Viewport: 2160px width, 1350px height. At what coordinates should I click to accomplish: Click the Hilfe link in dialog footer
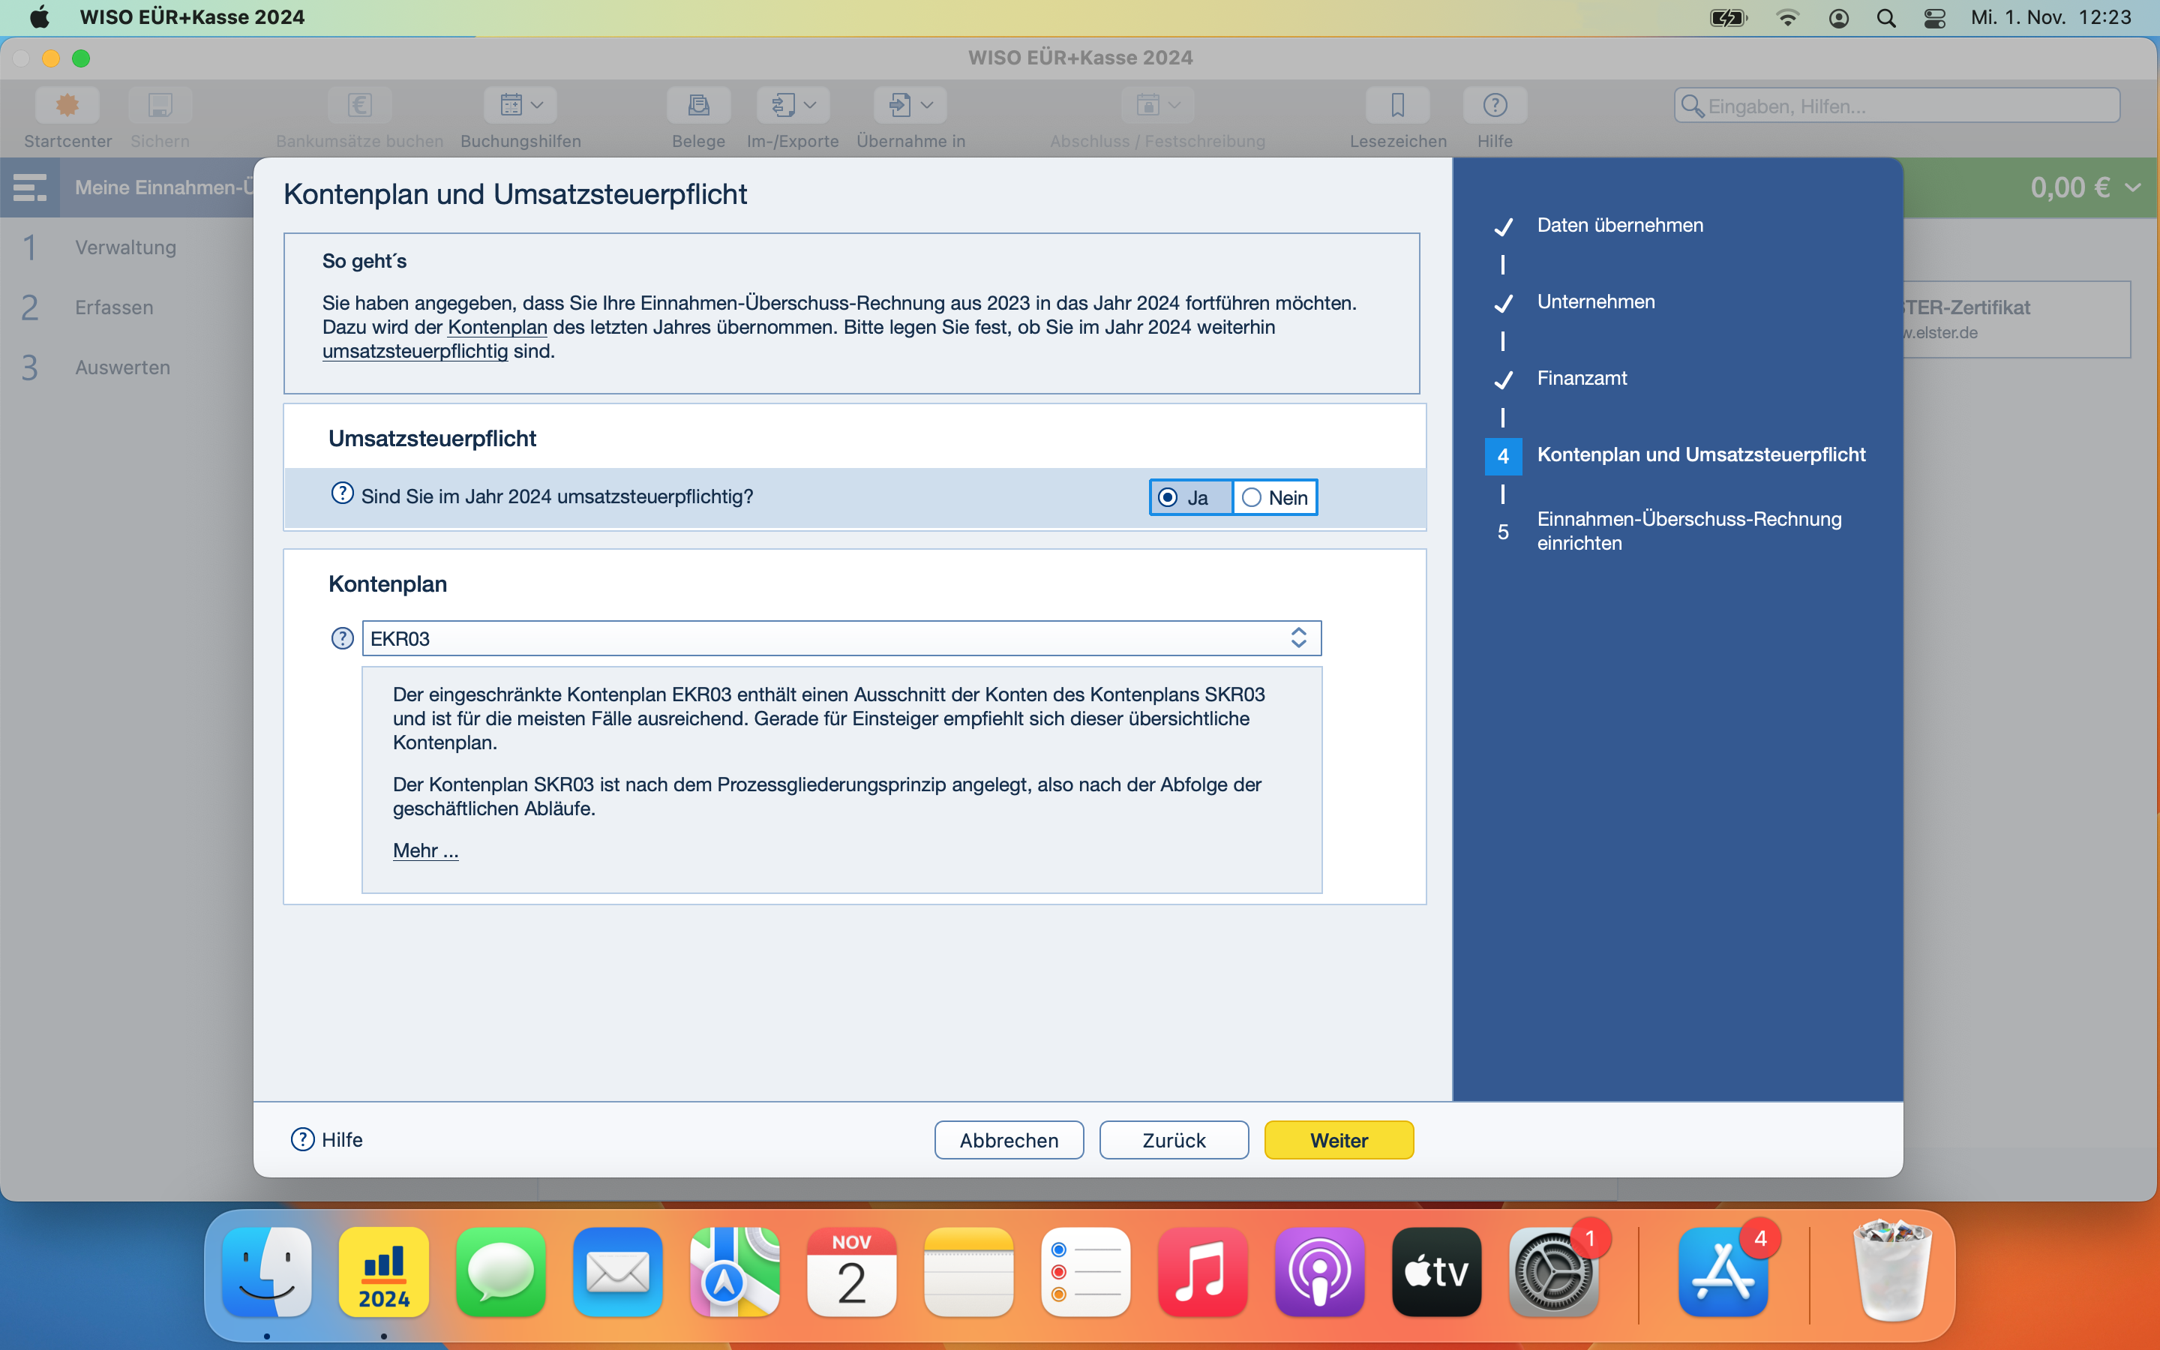tap(327, 1139)
